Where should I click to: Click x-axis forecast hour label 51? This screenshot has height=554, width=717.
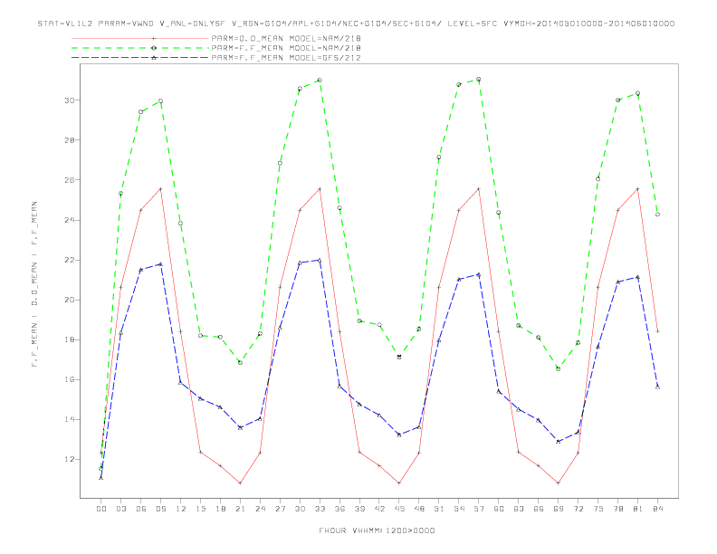439,509
